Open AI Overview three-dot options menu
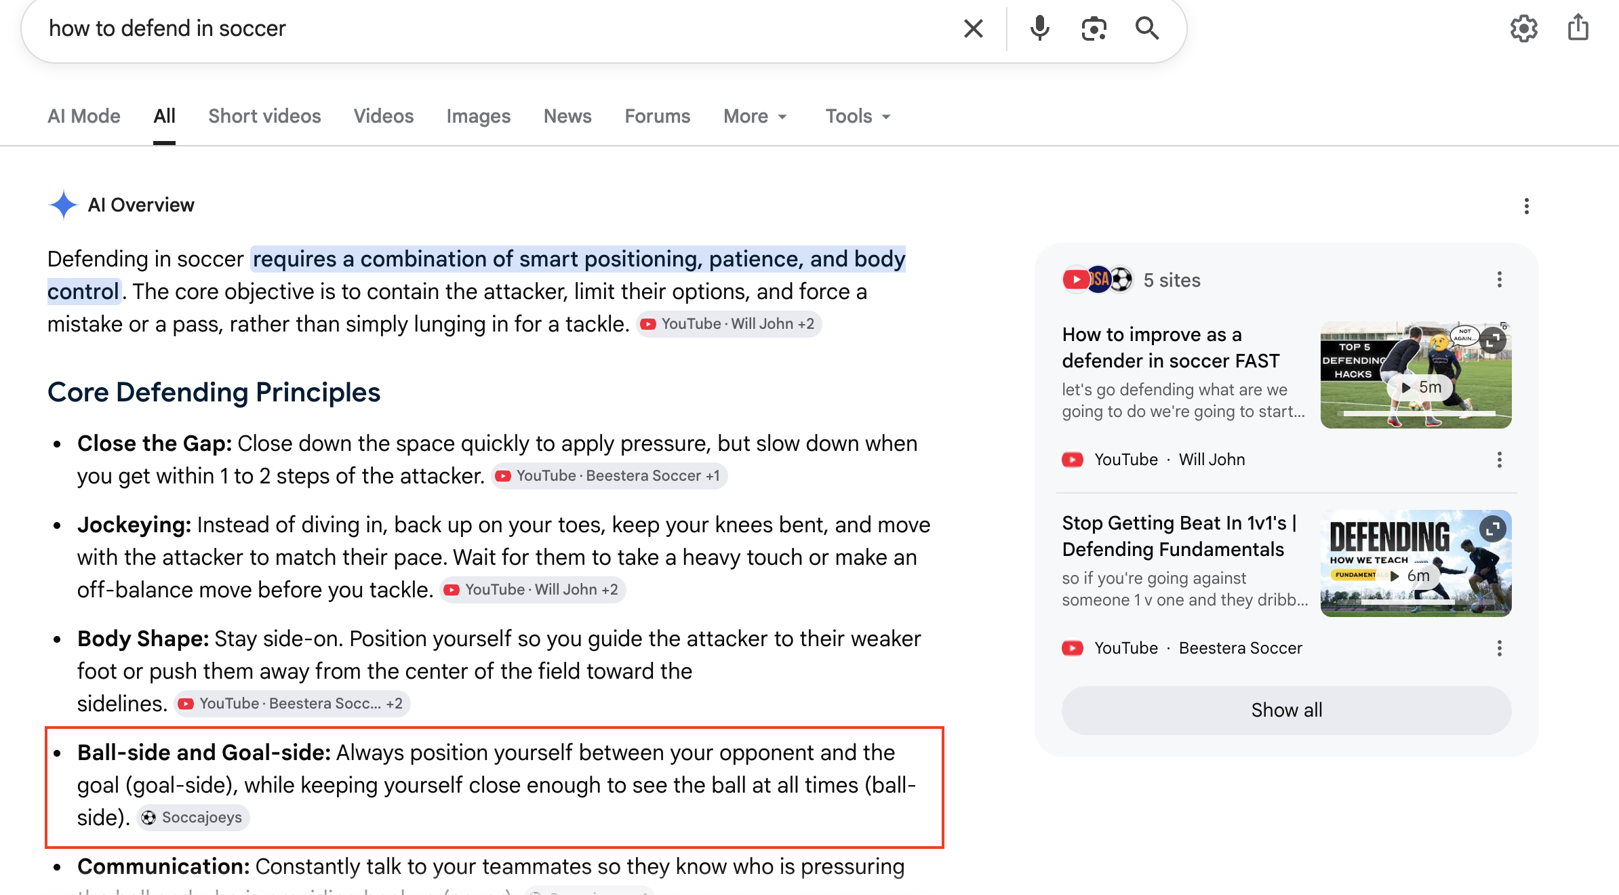This screenshot has height=895, width=1619. coord(1526,206)
